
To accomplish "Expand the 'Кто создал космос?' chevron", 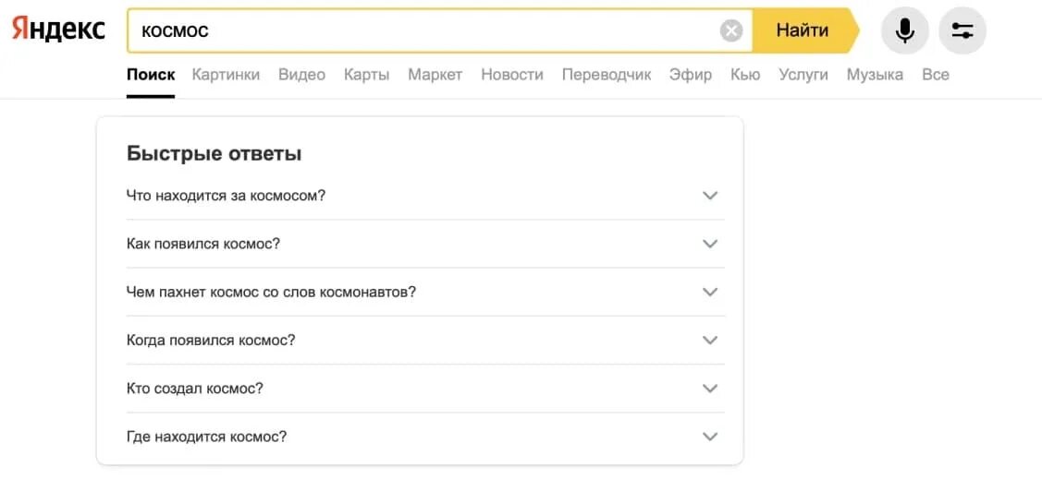I will pyautogui.click(x=710, y=389).
